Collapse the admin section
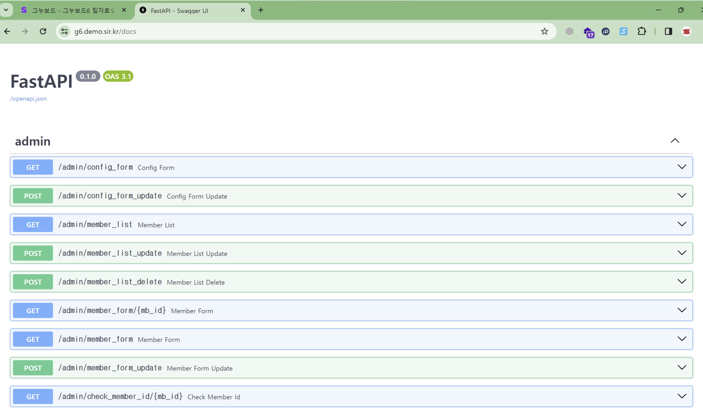 (675, 141)
